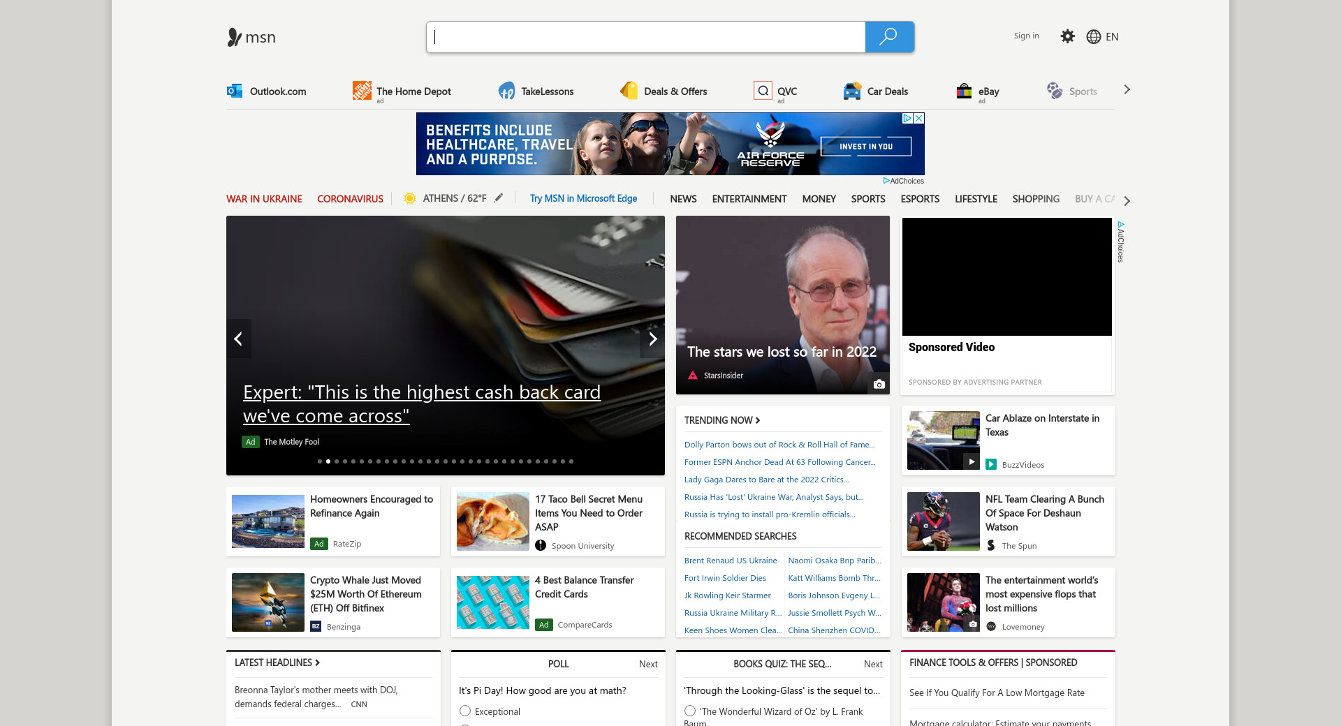Open settings gear icon

point(1067,36)
